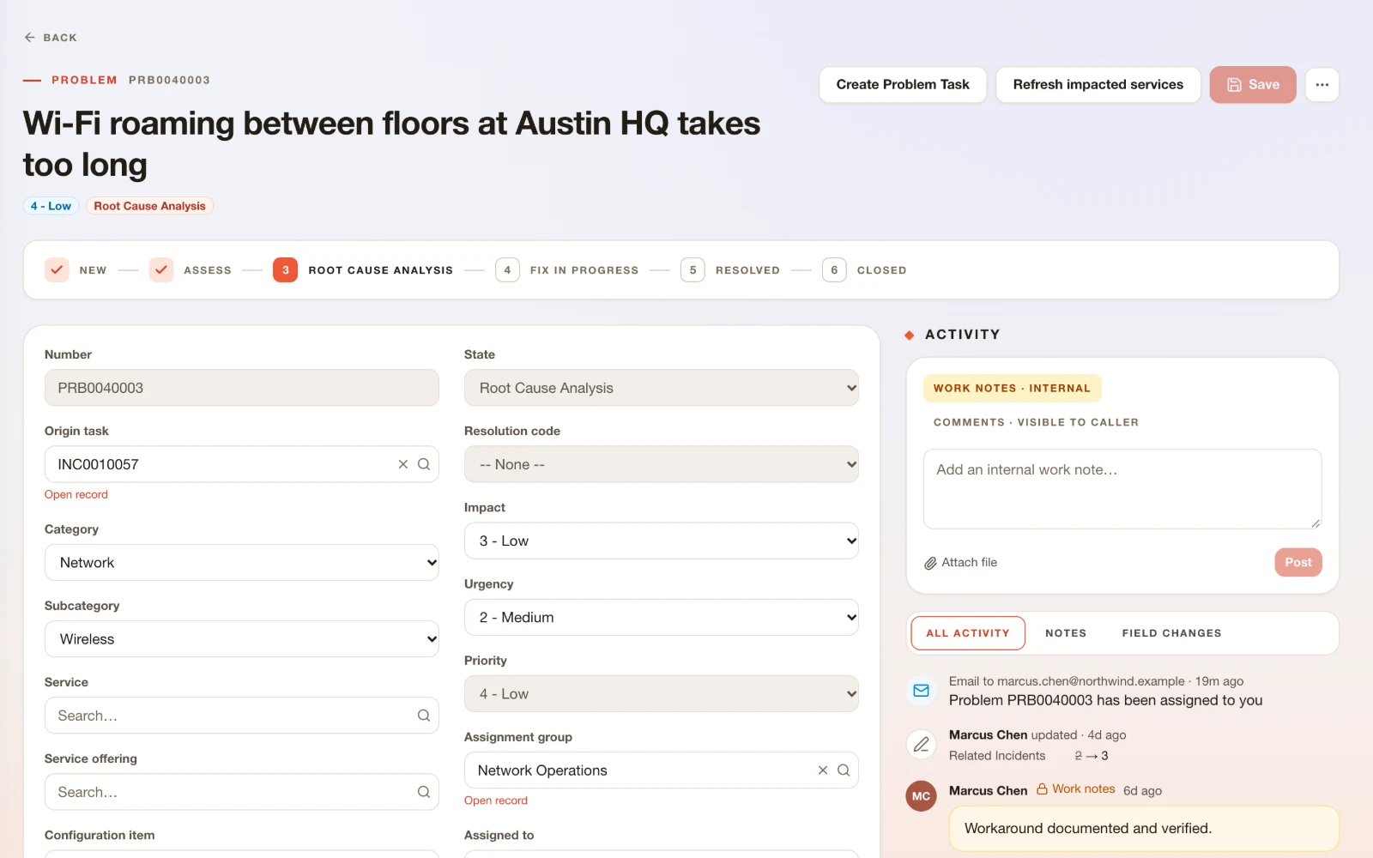Switch to Work Notes Internal tab
The width and height of the screenshot is (1373, 858).
pos(1013,389)
